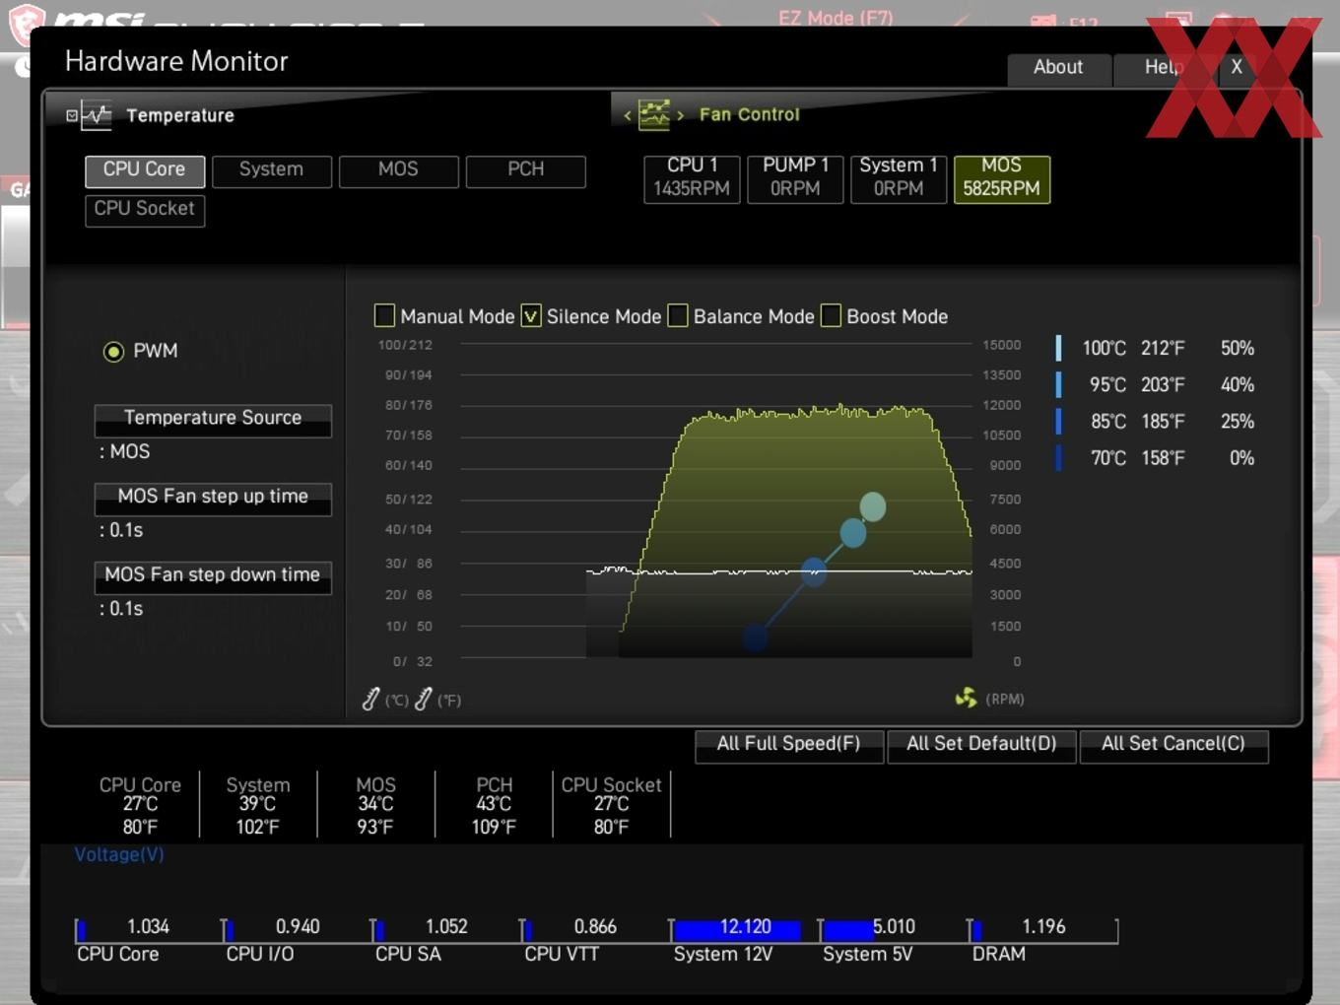Enable Balance Mode checkbox
Screen dimensions: 1340x1005
pos(678,315)
